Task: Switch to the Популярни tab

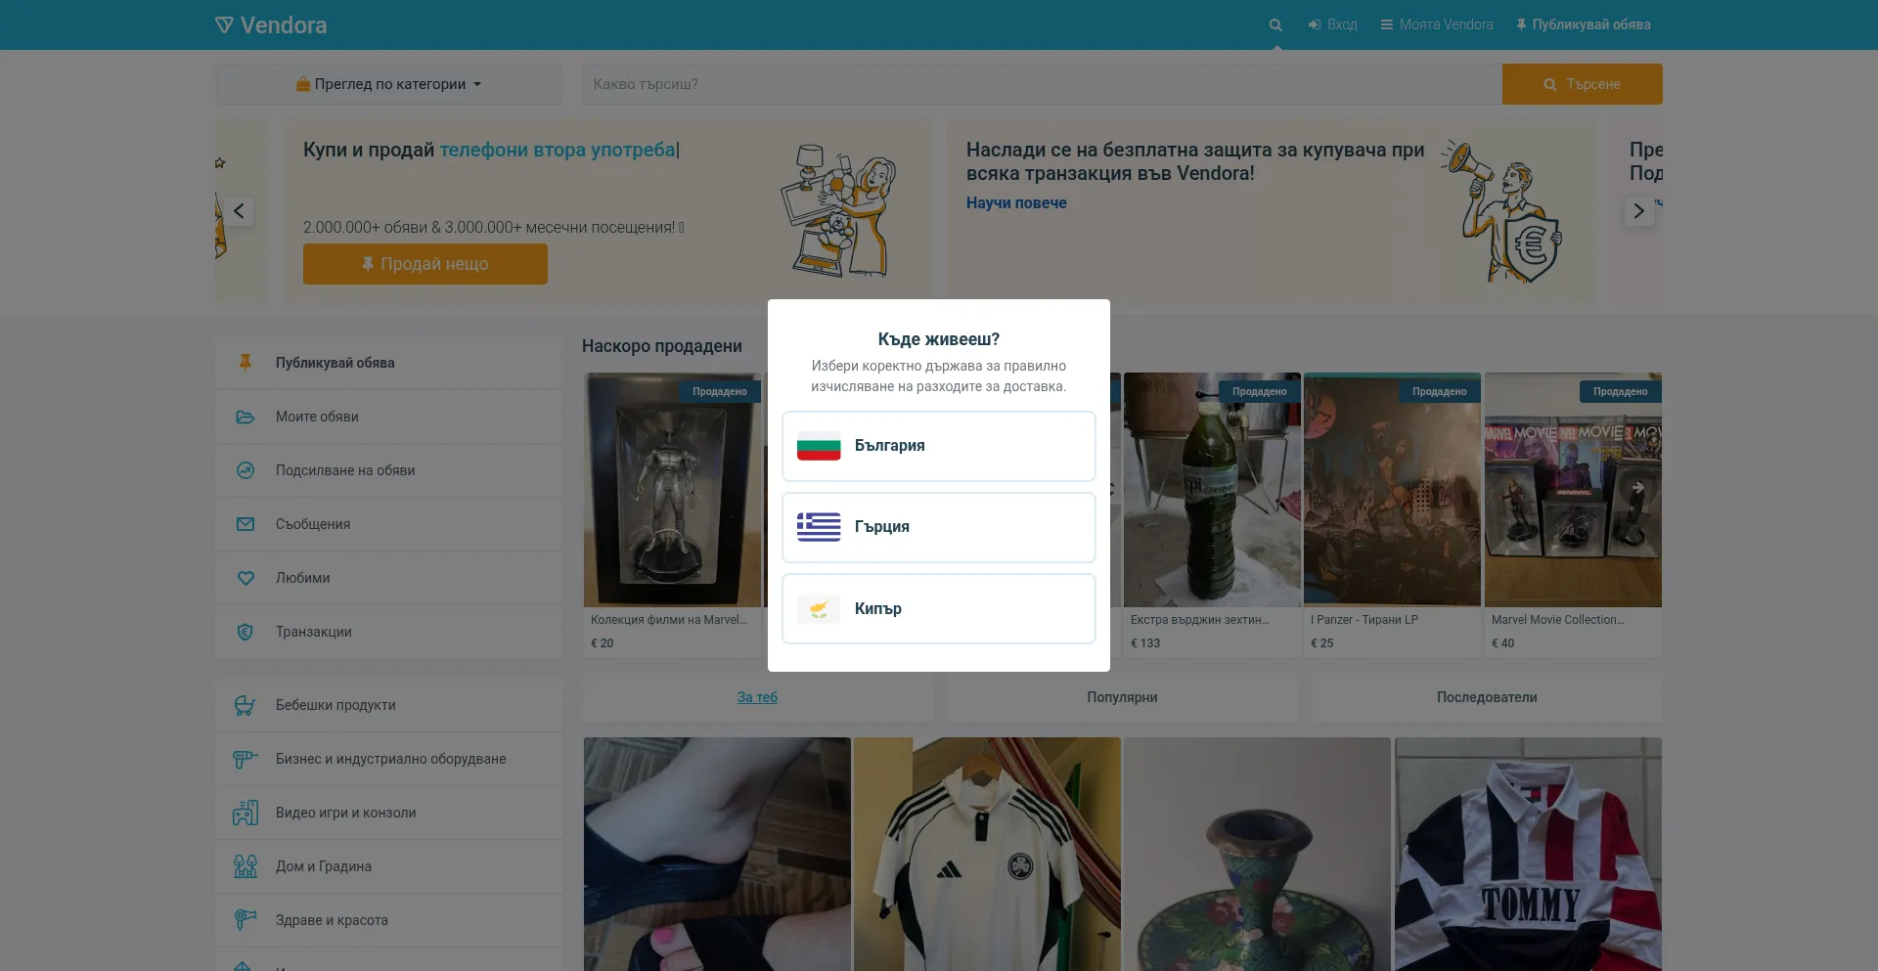Action: coord(1122,697)
